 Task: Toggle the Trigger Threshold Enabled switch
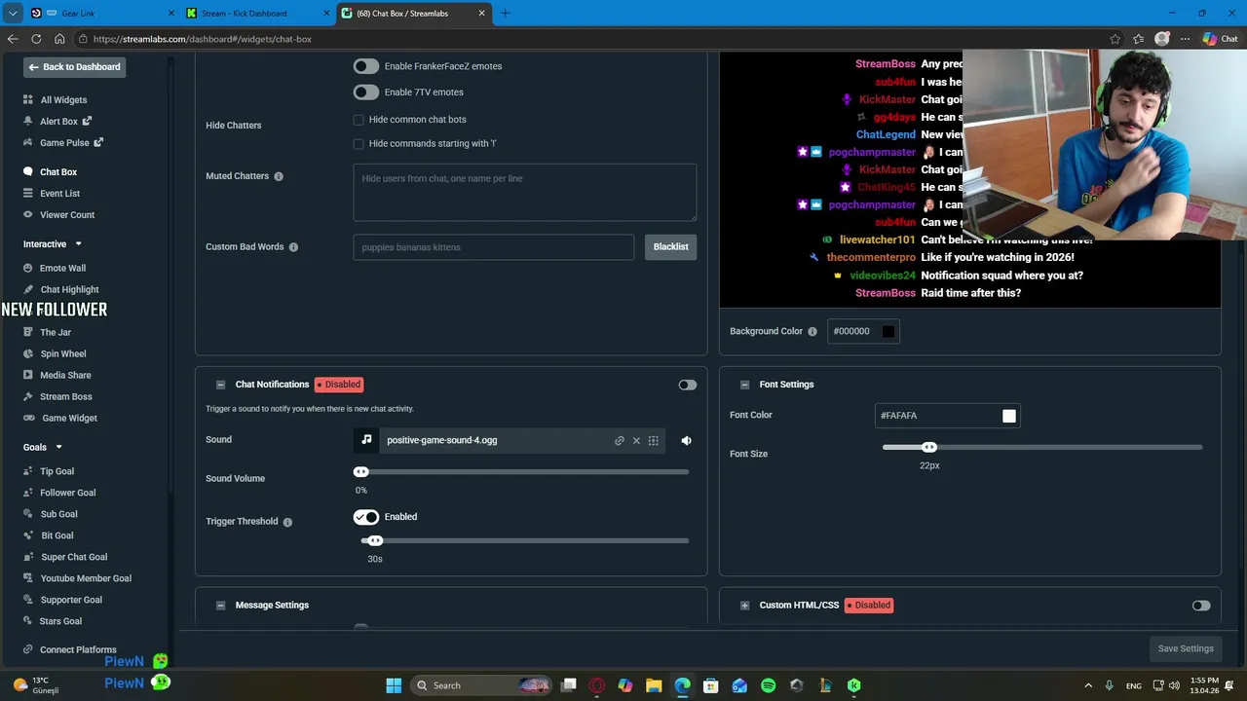click(x=365, y=517)
